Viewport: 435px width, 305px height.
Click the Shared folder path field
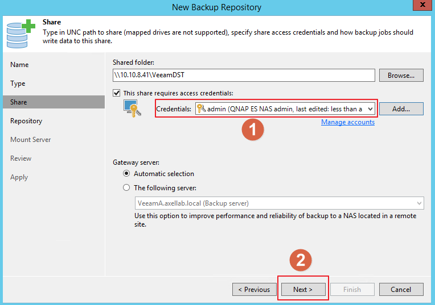point(244,75)
